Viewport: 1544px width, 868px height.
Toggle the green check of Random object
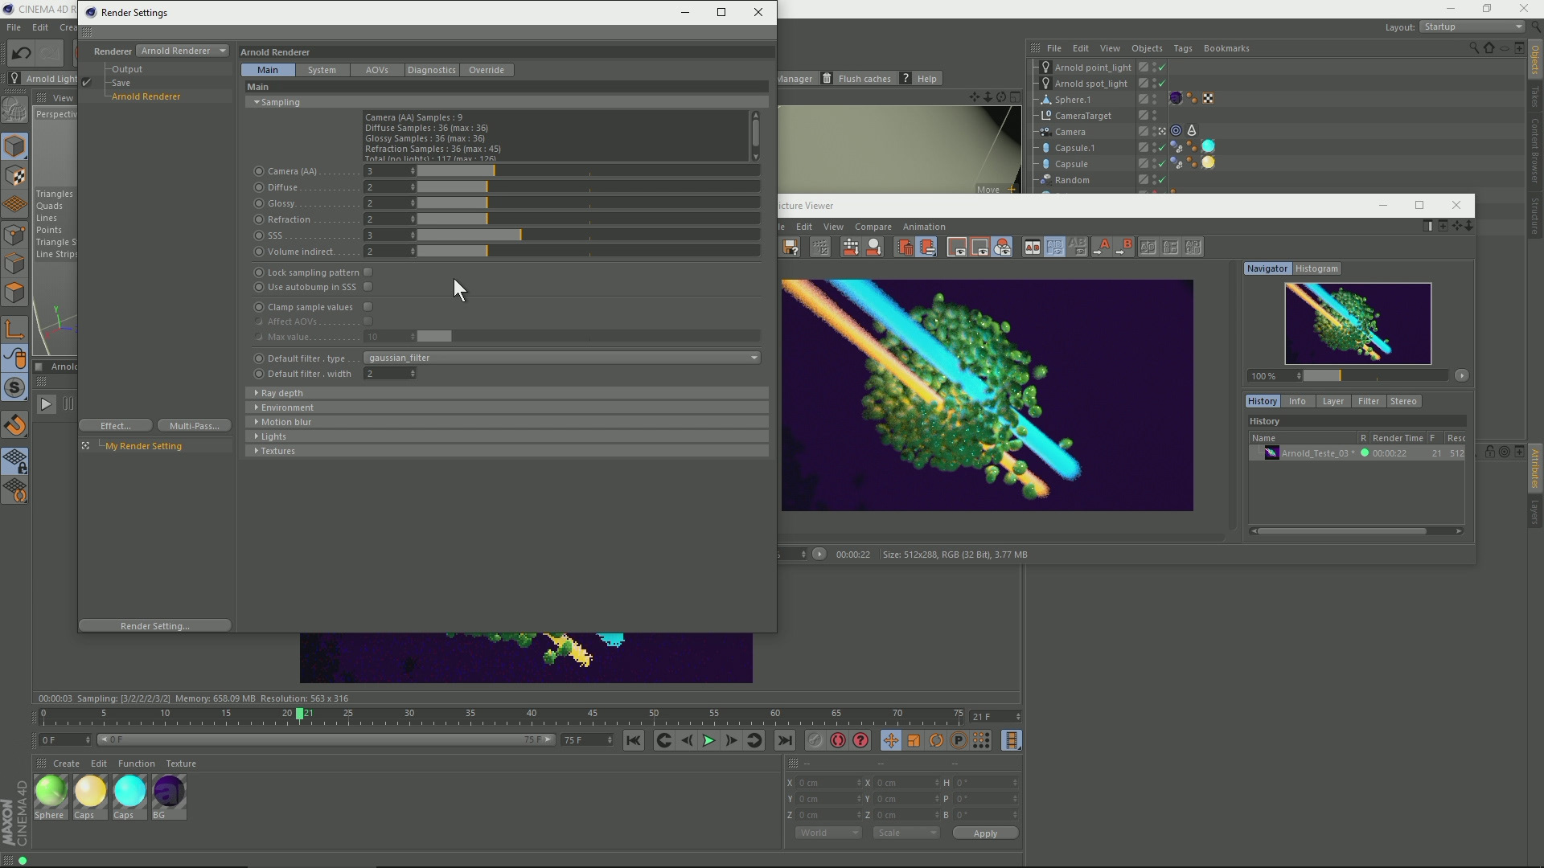[1161, 180]
